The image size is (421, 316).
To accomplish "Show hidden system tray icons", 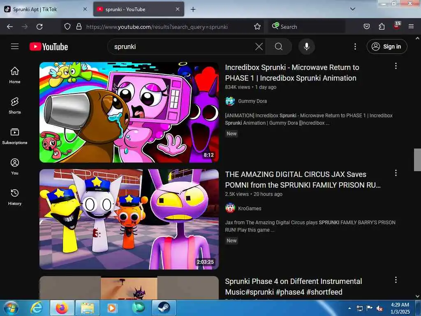I will [349, 308].
